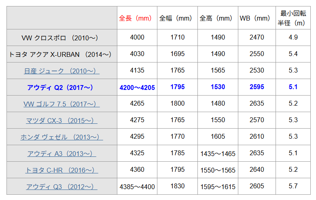Open the ホンダ ヴェゼル (2013〜) link

coord(62,137)
